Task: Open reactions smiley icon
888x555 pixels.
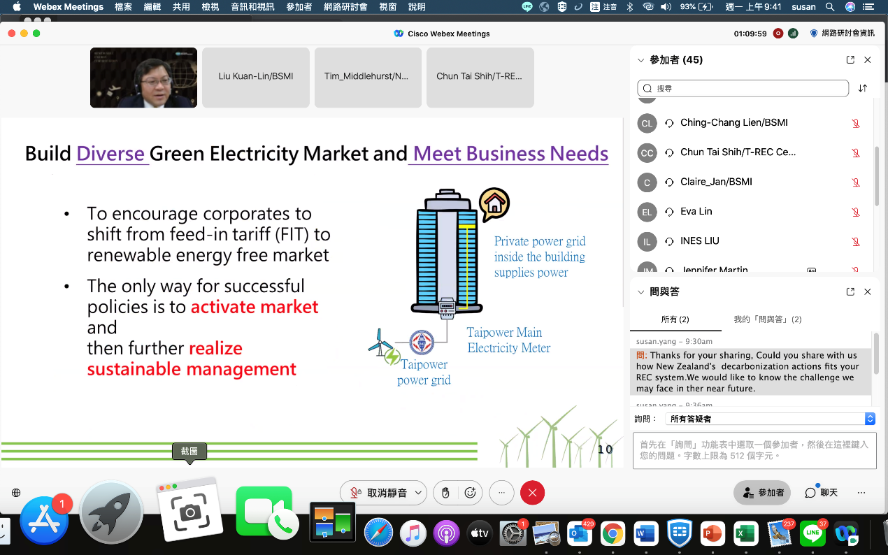Action: [x=471, y=493]
